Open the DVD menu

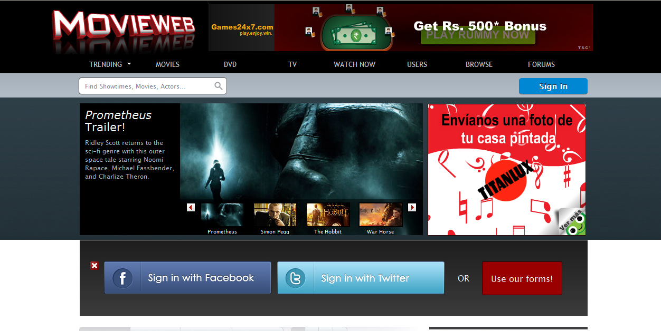click(230, 64)
